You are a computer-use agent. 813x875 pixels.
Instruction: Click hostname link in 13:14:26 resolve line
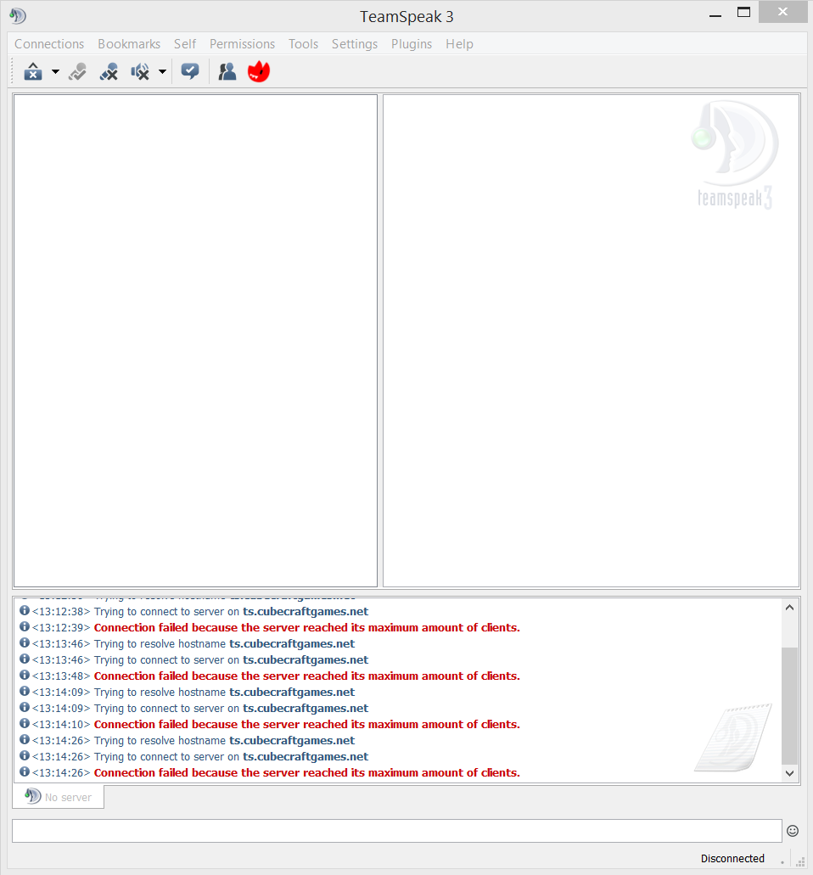tap(292, 741)
